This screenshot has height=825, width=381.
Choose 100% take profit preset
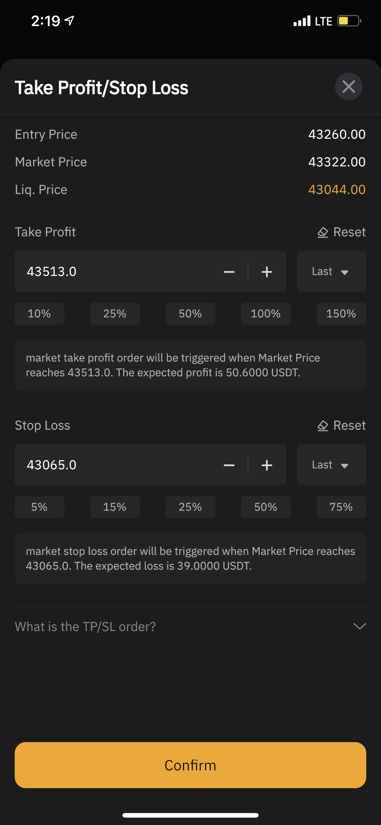tap(266, 314)
